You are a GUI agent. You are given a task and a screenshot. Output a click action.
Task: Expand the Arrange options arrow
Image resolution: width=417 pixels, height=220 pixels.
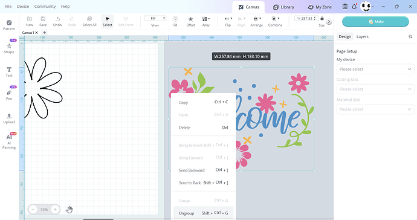coord(260,19)
